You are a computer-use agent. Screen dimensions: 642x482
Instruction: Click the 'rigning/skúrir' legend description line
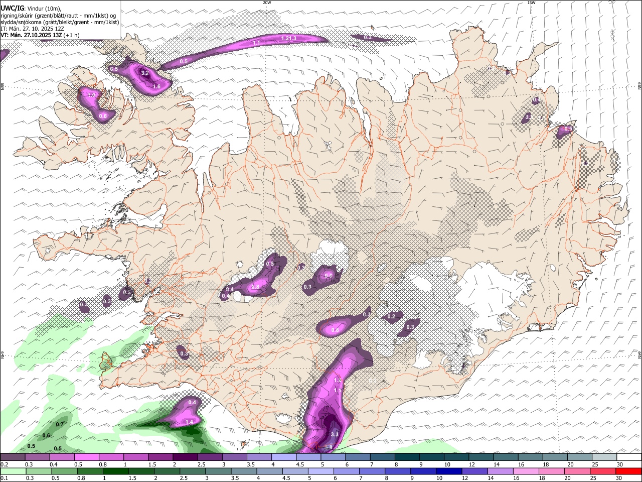[58, 15]
